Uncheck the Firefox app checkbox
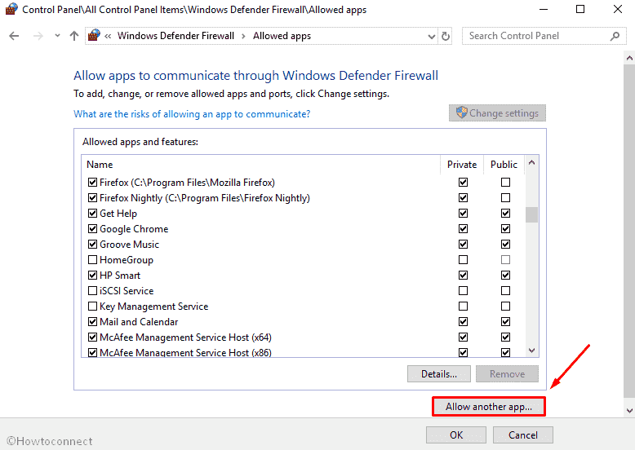This screenshot has width=635, height=450. coord(93,183)
